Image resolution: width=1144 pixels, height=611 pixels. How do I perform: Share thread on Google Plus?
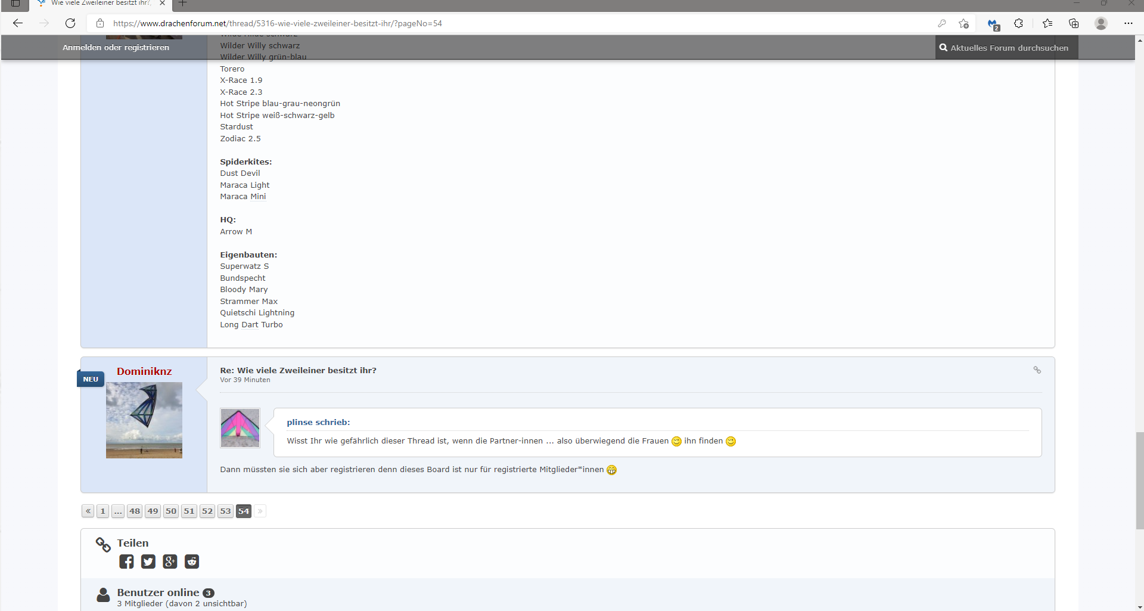(170, 562)
